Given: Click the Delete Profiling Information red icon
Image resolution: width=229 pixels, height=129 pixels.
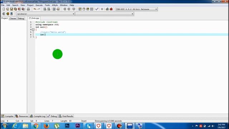Looking at the screenshot, I should click(x=111, y=9).
